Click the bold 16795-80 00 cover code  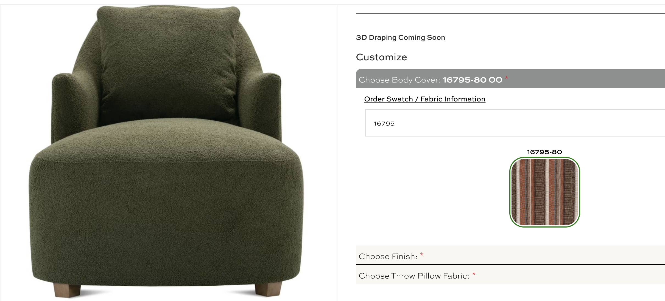coord(472,80)
